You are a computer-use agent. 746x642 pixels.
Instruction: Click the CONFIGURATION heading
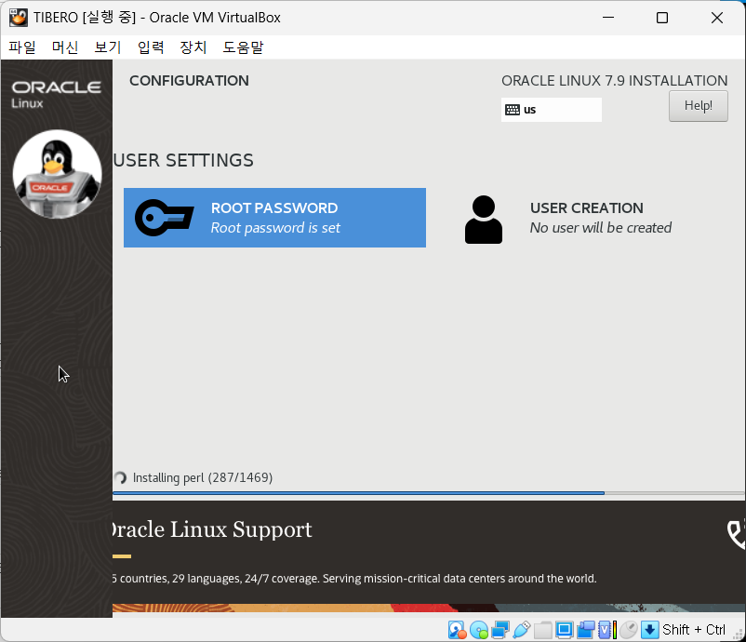coord(189,80)
